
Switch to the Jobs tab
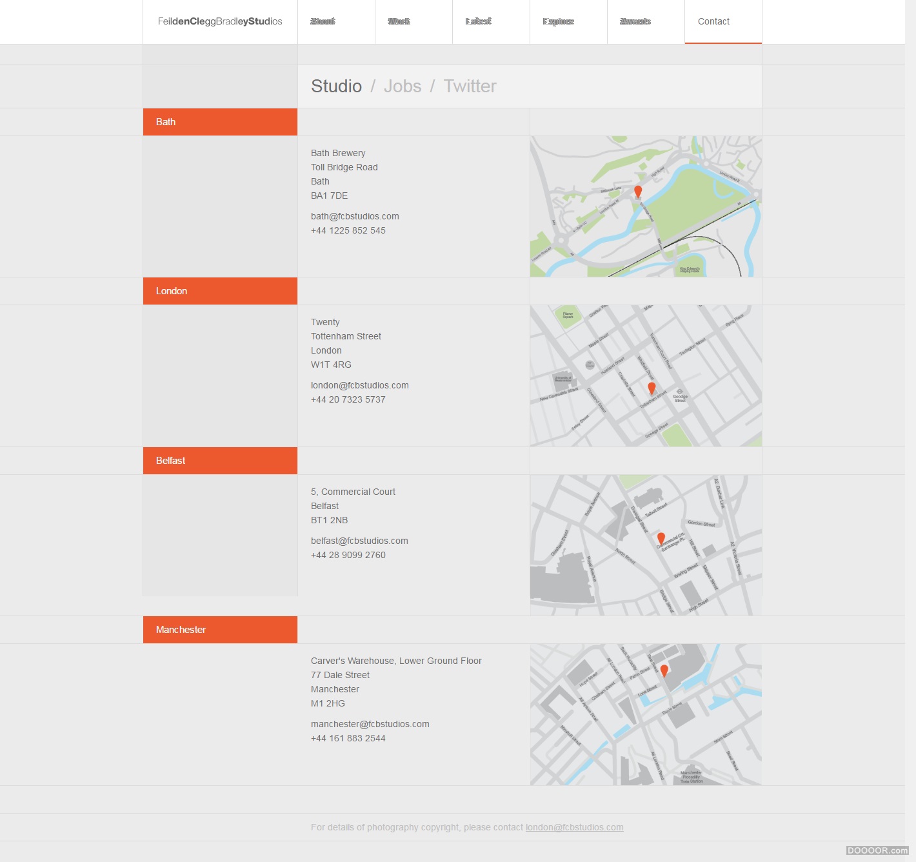click(403, 86)
